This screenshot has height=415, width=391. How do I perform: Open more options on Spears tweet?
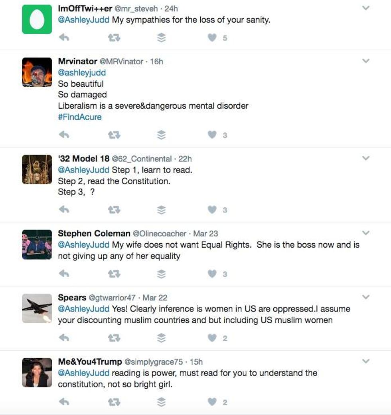coord(366,297)
